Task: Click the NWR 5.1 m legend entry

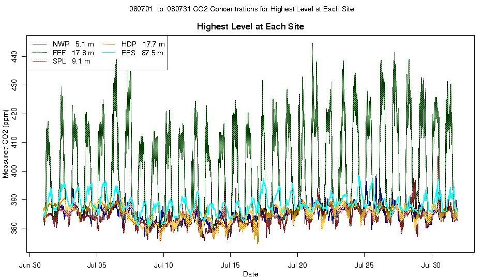Action: click(x=63, y=44)
